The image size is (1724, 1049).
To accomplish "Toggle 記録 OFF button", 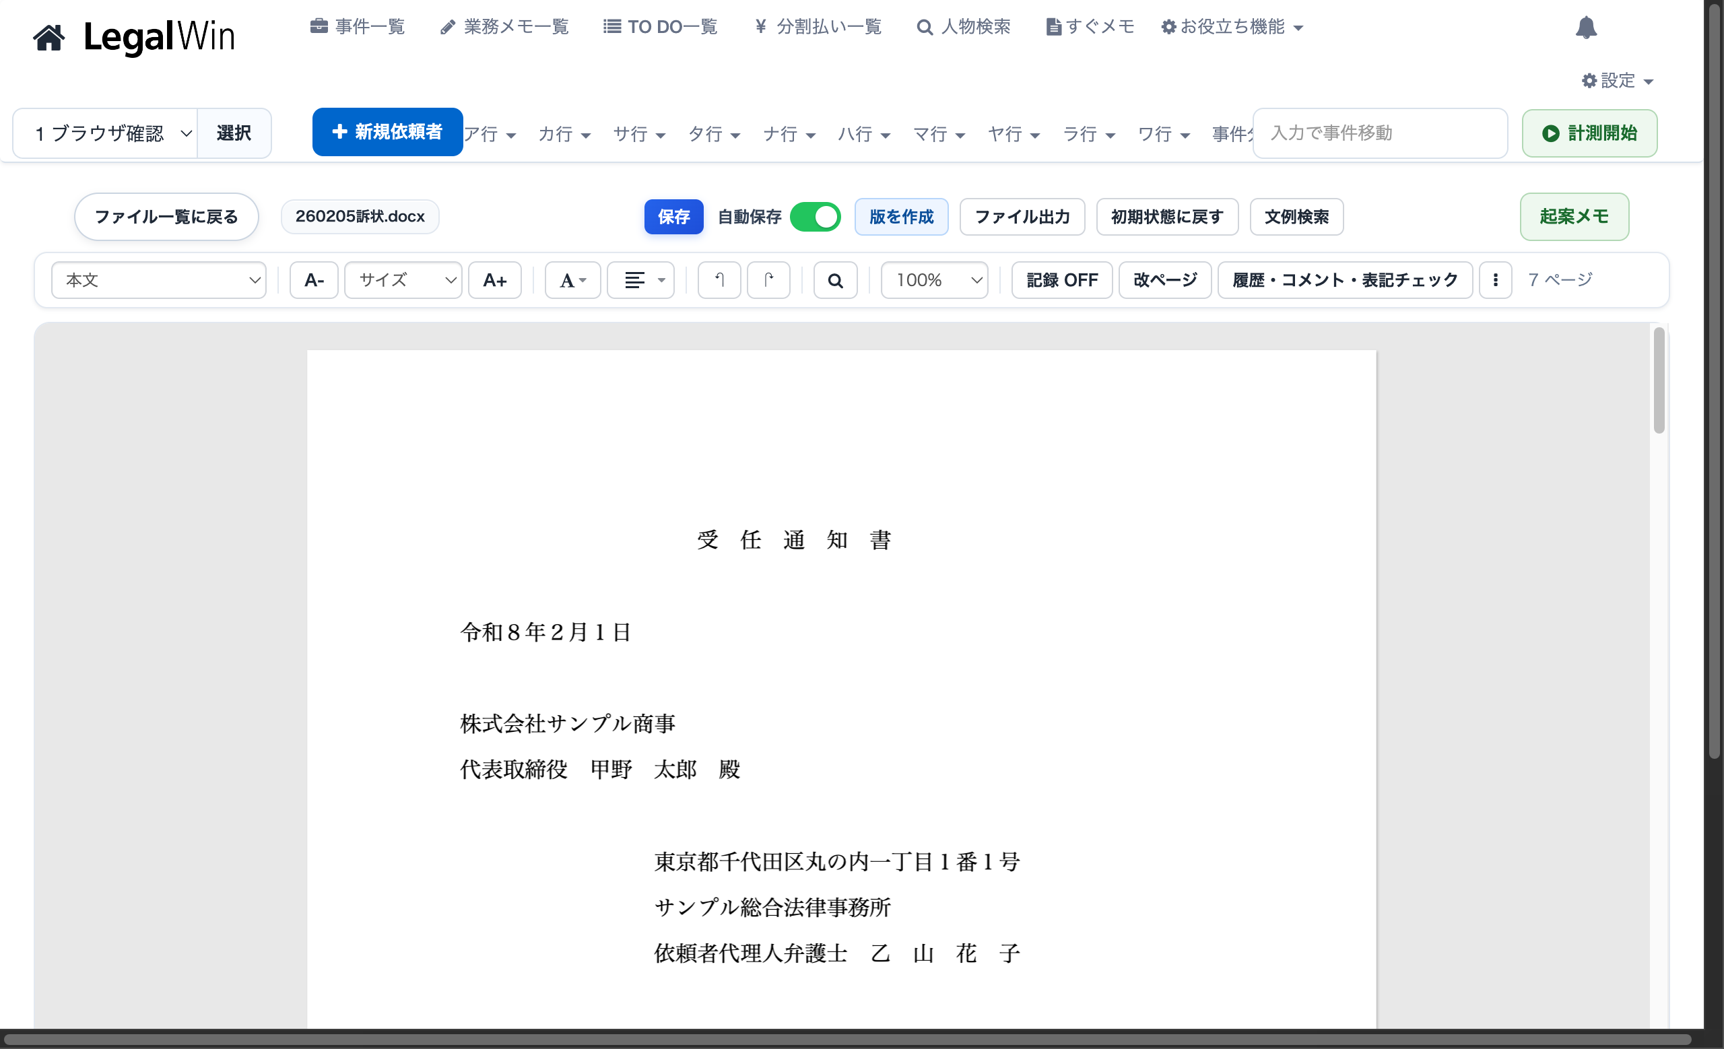I will coord(1061,281).
